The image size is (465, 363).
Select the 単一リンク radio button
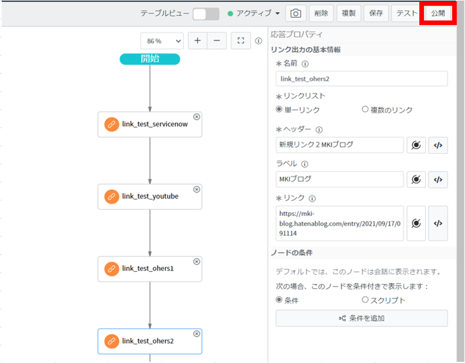[x=279, y=109]
